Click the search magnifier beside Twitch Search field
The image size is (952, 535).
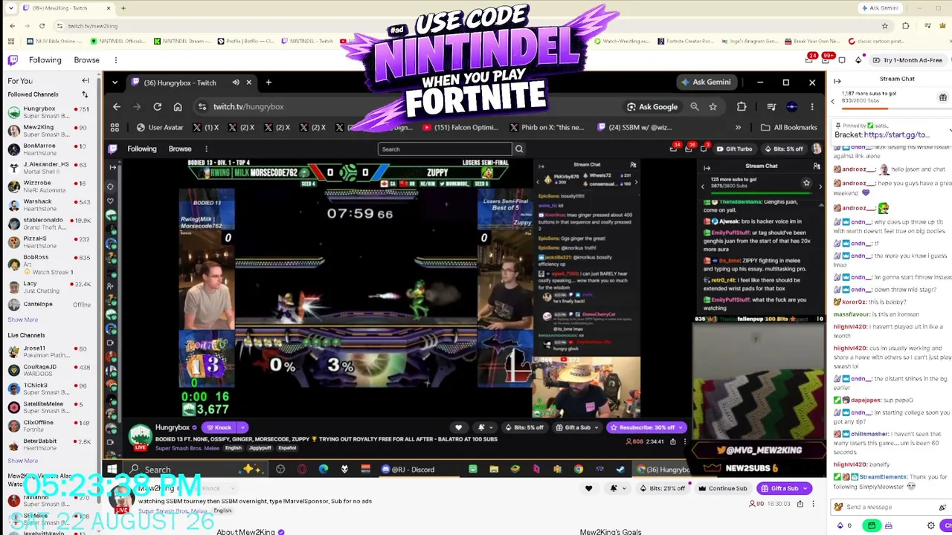coord(519,149)
